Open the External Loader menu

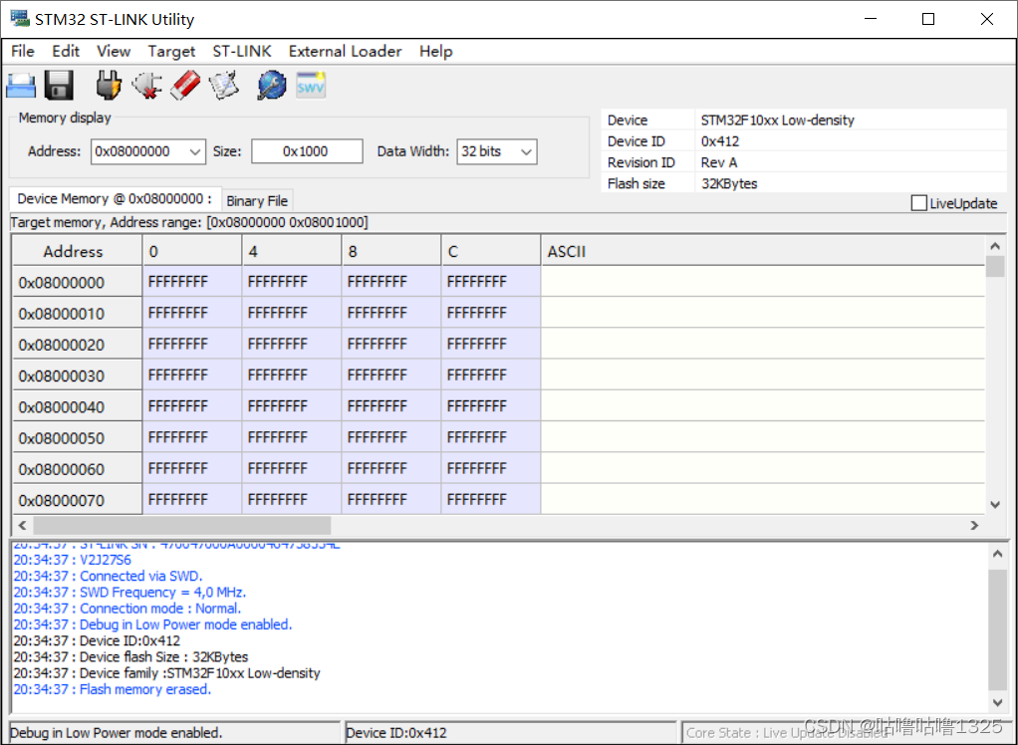coord(345,51)
